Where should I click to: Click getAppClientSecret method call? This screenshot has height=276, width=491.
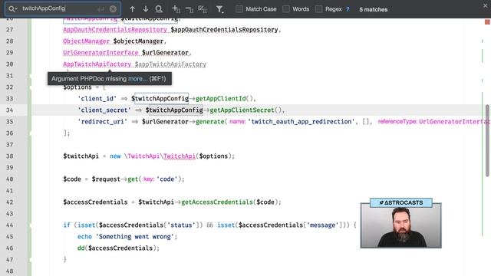242,110
